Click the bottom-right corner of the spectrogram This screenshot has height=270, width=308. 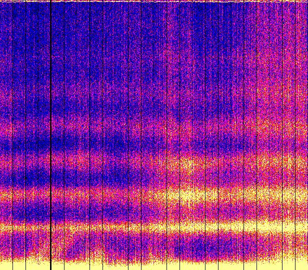tap(306, 268)
